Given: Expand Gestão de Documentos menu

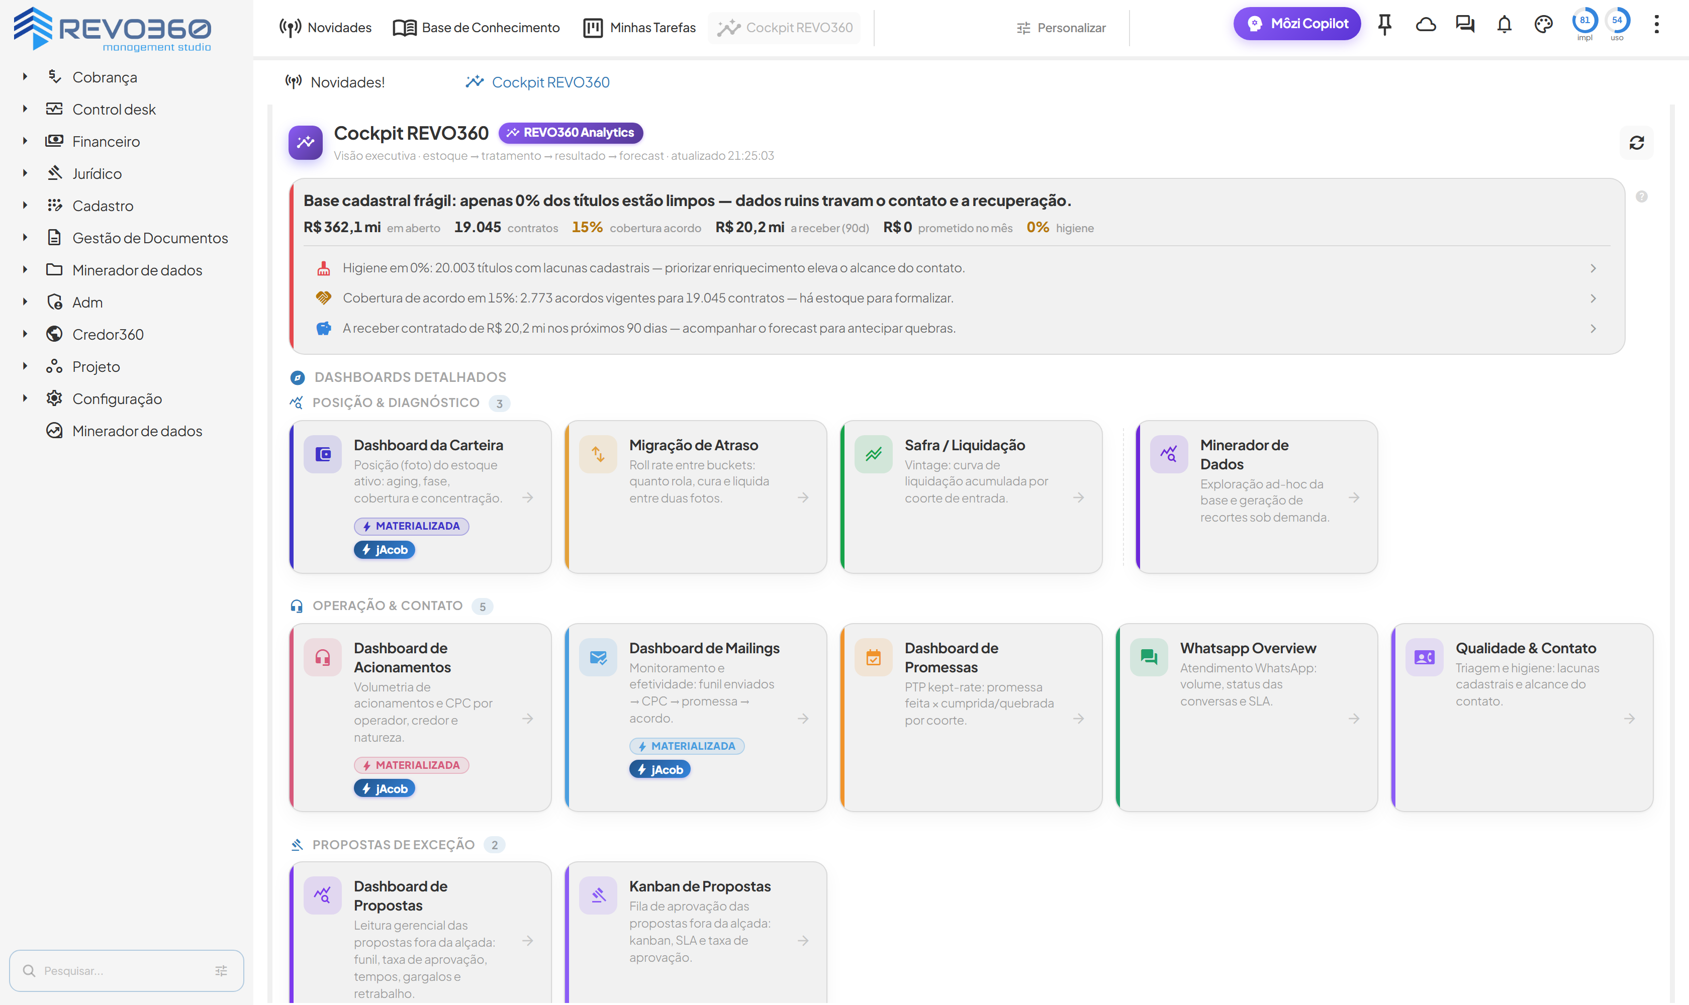Looking at the screenshot, I should (25, 237).
